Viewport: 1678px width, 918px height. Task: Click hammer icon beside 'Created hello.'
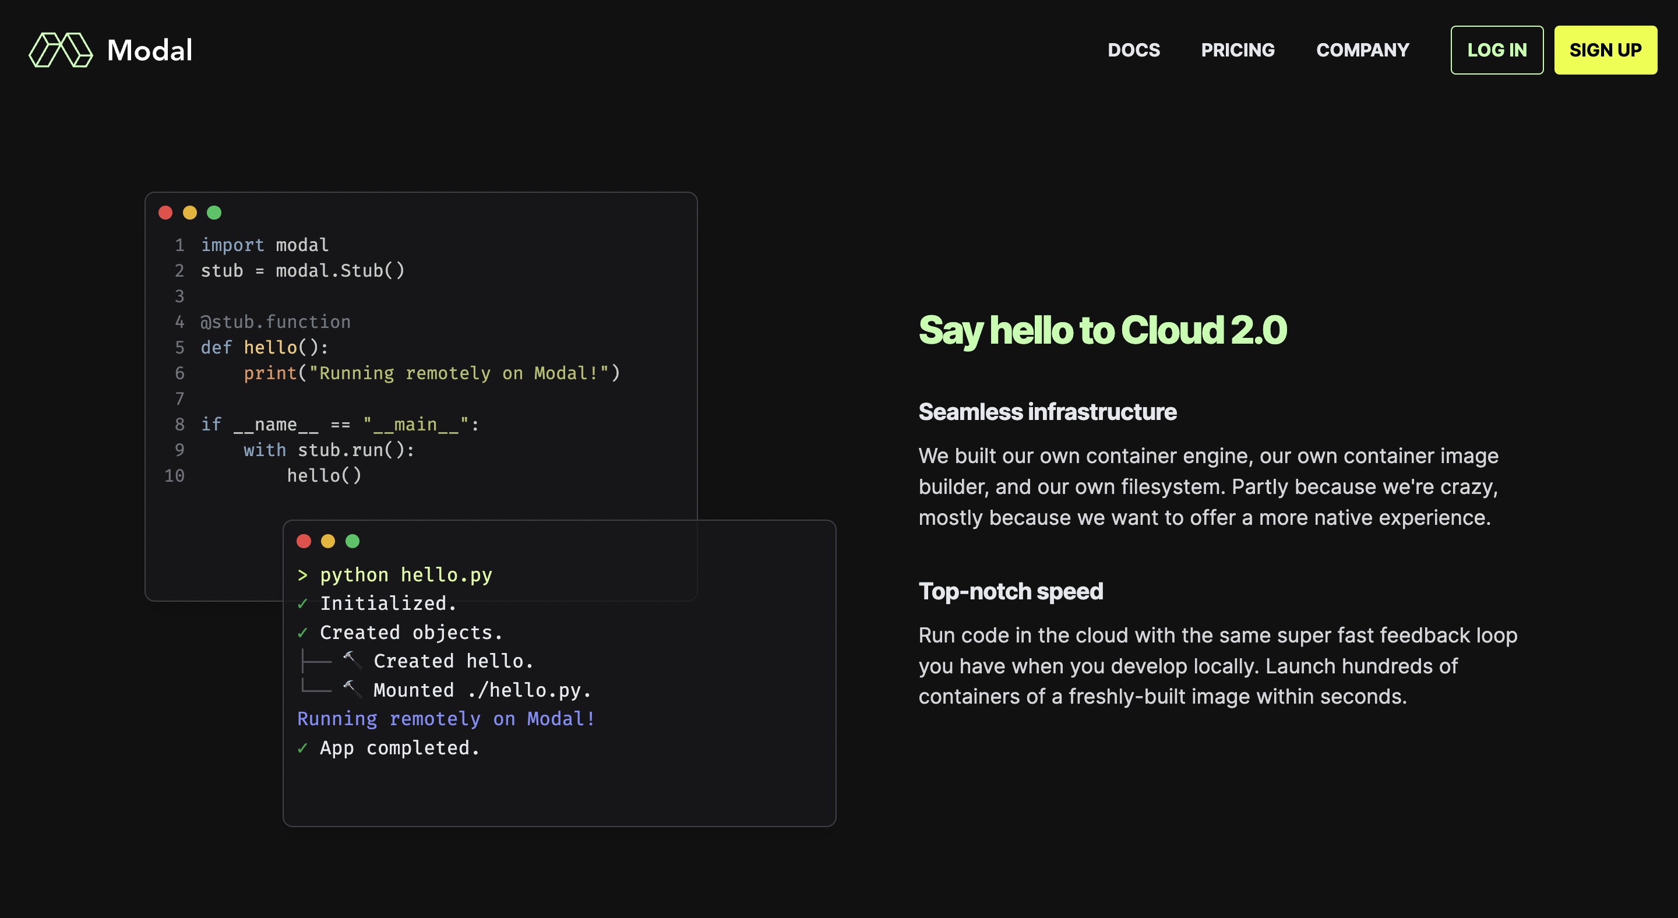[x=352, y=660]
